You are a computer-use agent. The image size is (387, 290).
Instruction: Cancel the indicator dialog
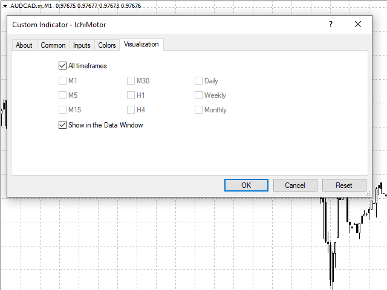[295, 185]
